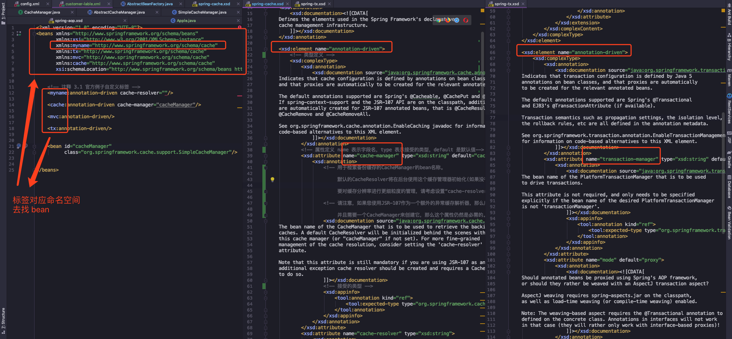Click xmlns:myname namespace declaration on line 4
732x339 pixels.
click(x=137, y=45)
